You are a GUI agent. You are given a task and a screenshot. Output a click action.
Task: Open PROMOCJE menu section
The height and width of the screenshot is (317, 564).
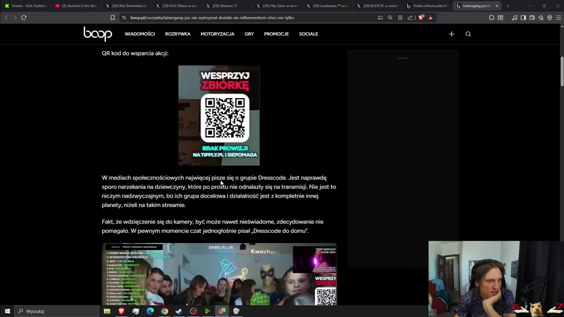(276, 34)
